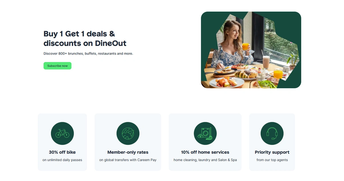Image resolution: width=344 pixels, height=181 pixels.
Task: Click "on global transfers with Careem Pay" text
Action: click(128, 160)
